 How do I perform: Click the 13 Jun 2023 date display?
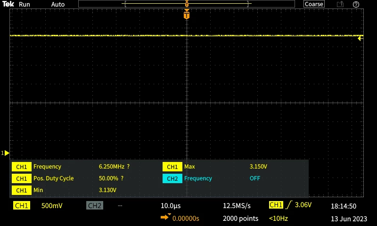[x=349, y=219]
